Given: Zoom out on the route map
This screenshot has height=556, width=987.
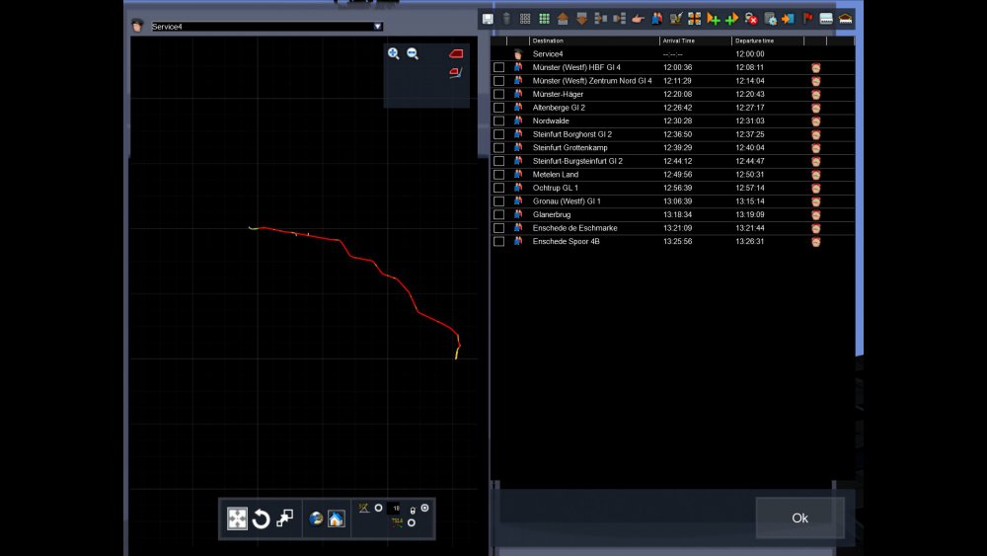Looking at the screenshot, I should click(x=413, y=54).
